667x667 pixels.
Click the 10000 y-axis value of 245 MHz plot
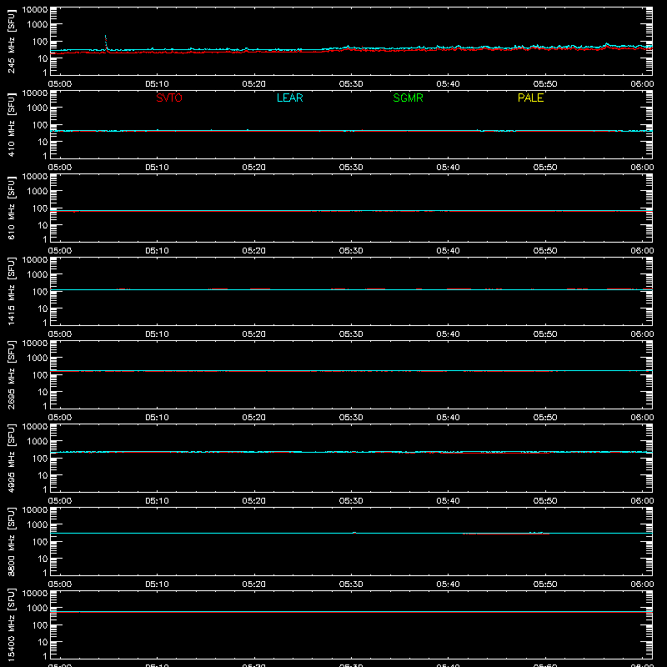click(35, 10)
